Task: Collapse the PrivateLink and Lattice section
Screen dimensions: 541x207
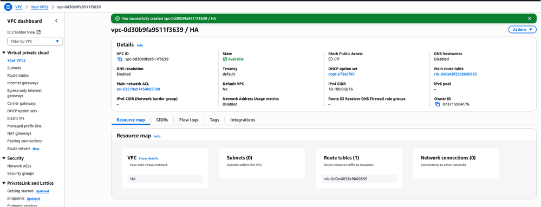Action: point(4,183)
